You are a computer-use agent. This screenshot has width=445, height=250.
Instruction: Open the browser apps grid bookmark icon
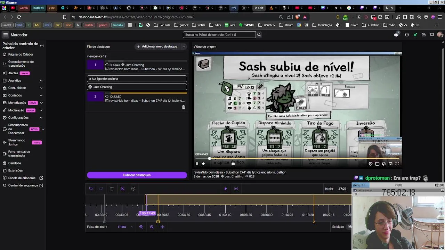click(x=130, y=25)
